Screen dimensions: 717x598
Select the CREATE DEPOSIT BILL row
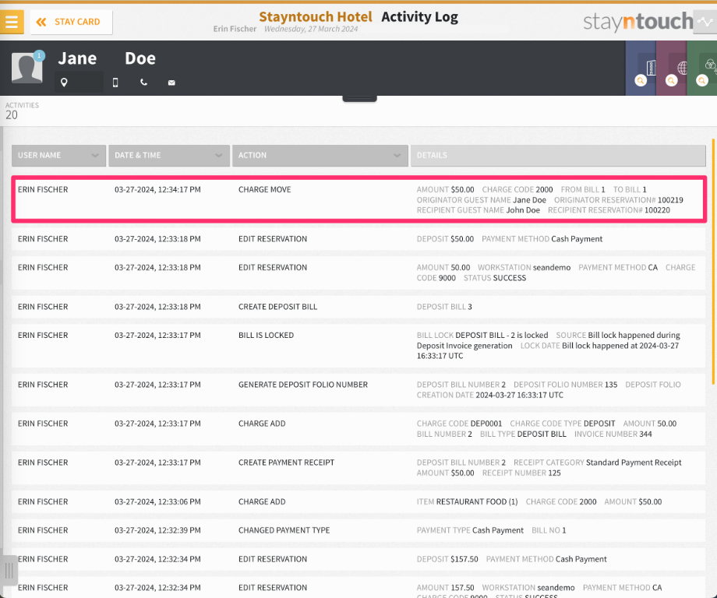tap(359, 307)
